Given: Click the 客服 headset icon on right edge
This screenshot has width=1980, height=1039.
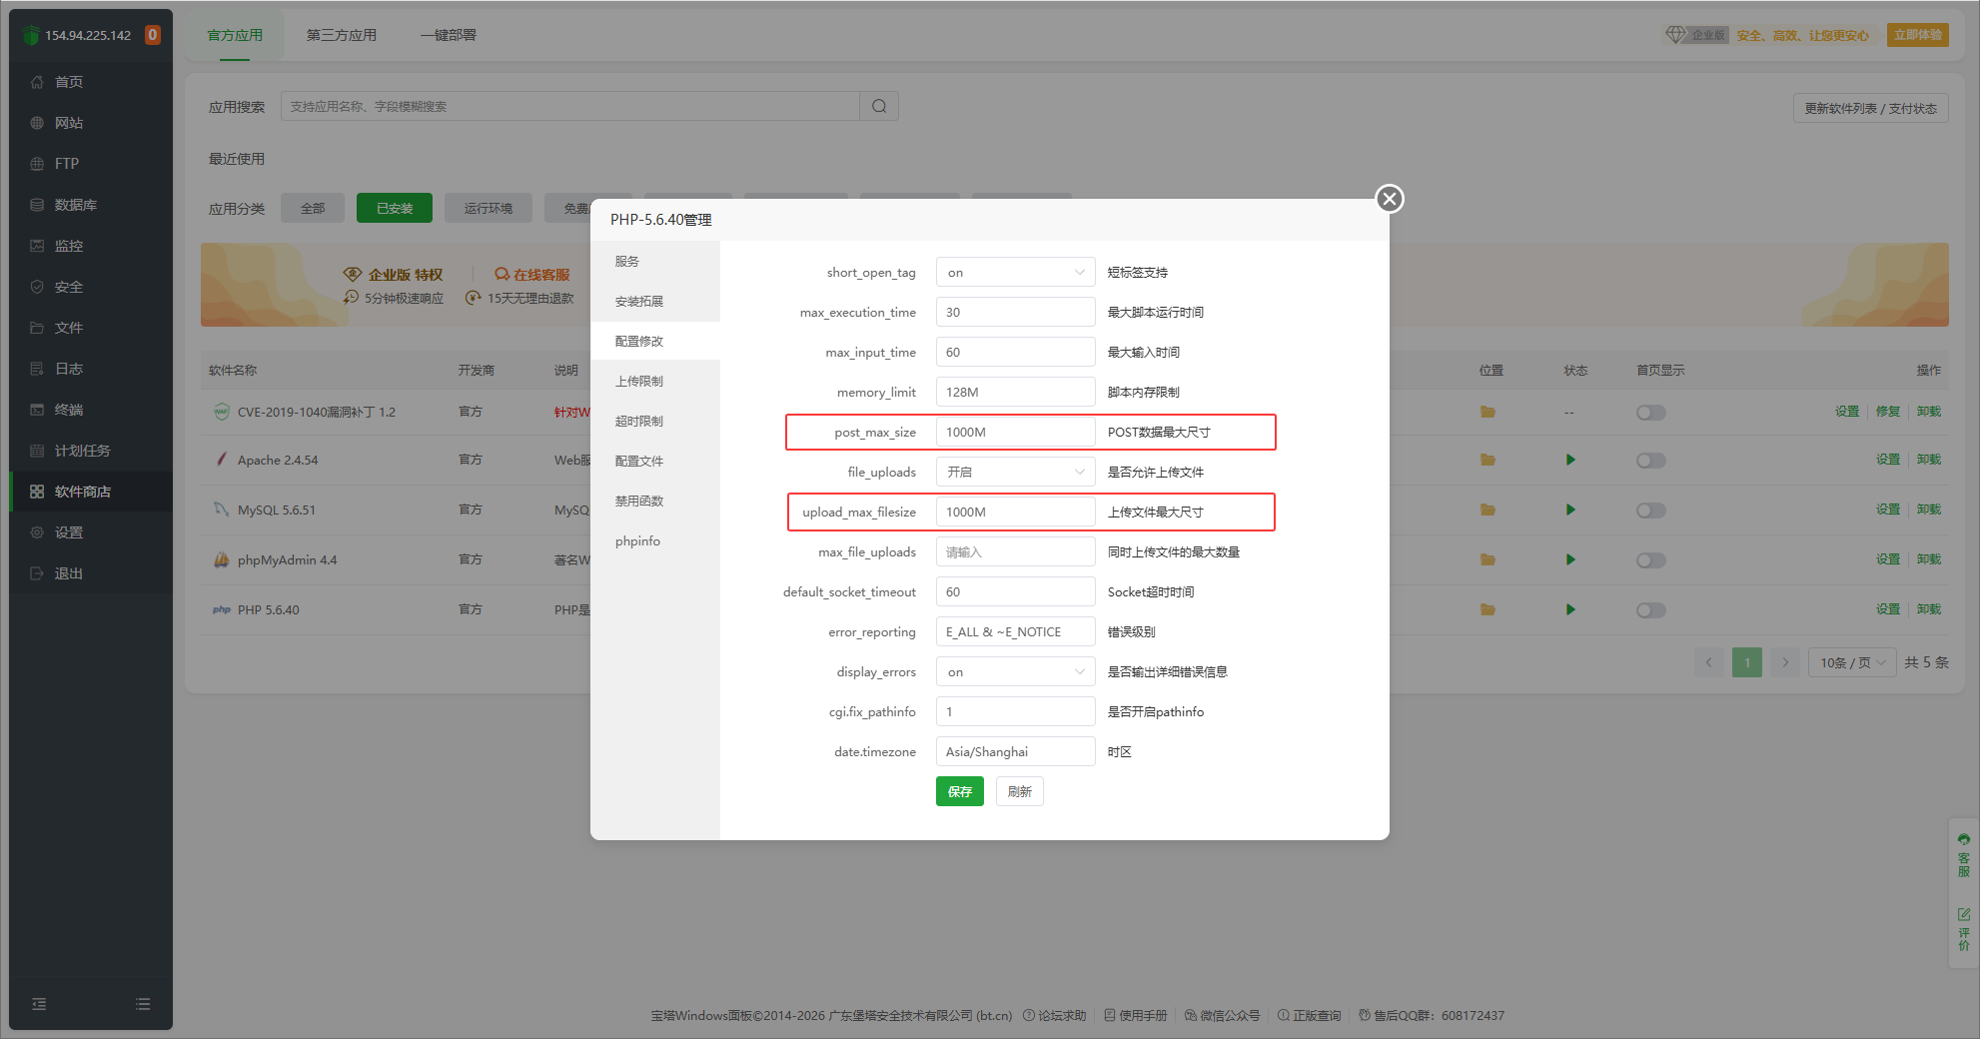Looking at the screenshot, I should click(1964, 840).
